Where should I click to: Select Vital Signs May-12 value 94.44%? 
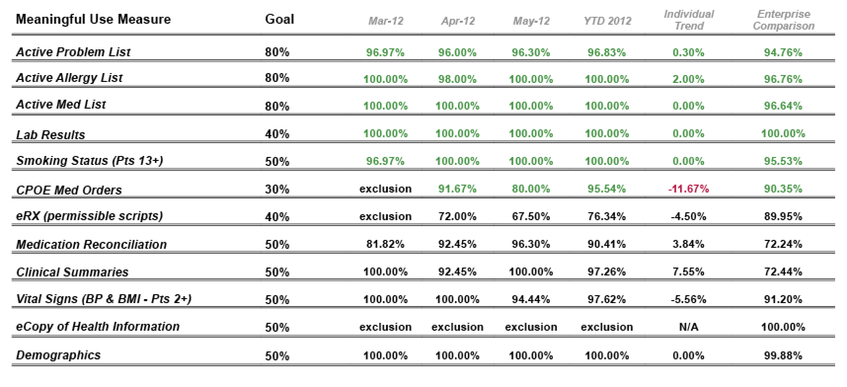[531, 299]
